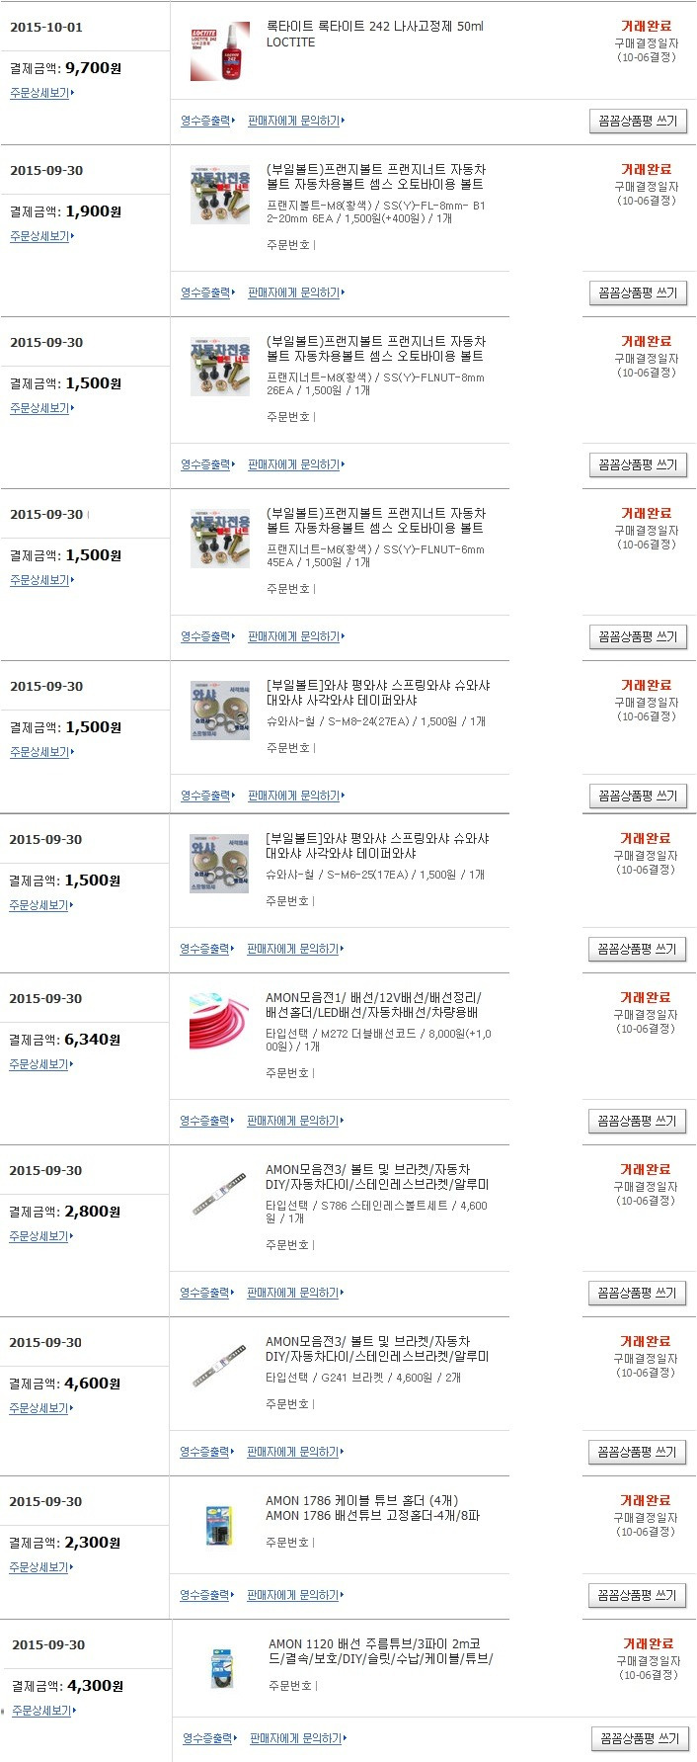Click 꼼꼼상품평 쓰기 for the AMON 1120 tube

tap(639, 1738)
